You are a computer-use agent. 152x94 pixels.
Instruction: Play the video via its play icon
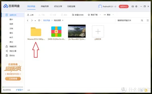click(83, 35)
